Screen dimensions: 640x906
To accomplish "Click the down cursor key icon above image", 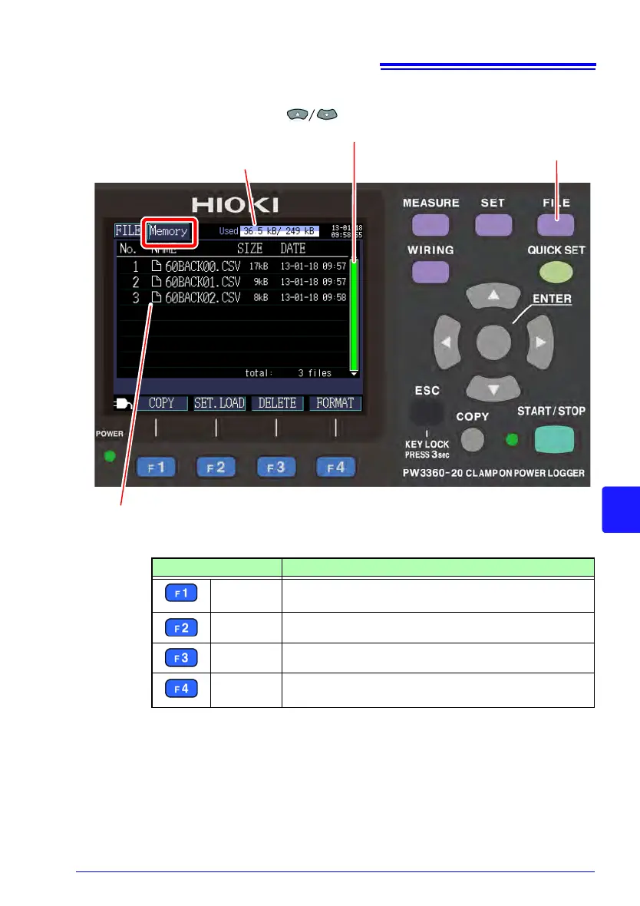I will point(327,114).
